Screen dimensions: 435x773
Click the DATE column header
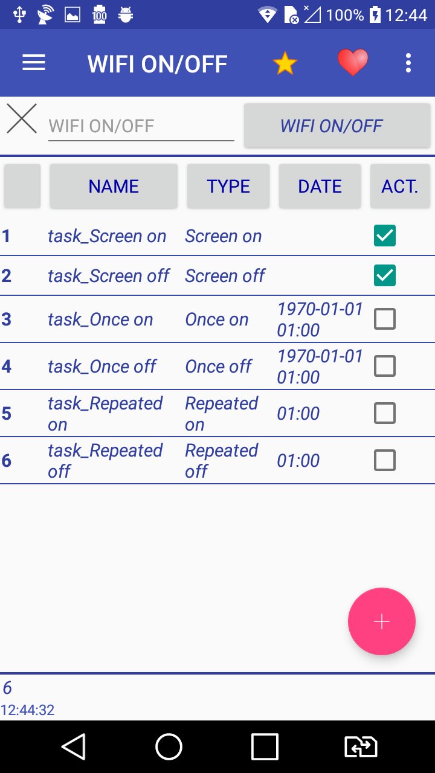(320, 186)
